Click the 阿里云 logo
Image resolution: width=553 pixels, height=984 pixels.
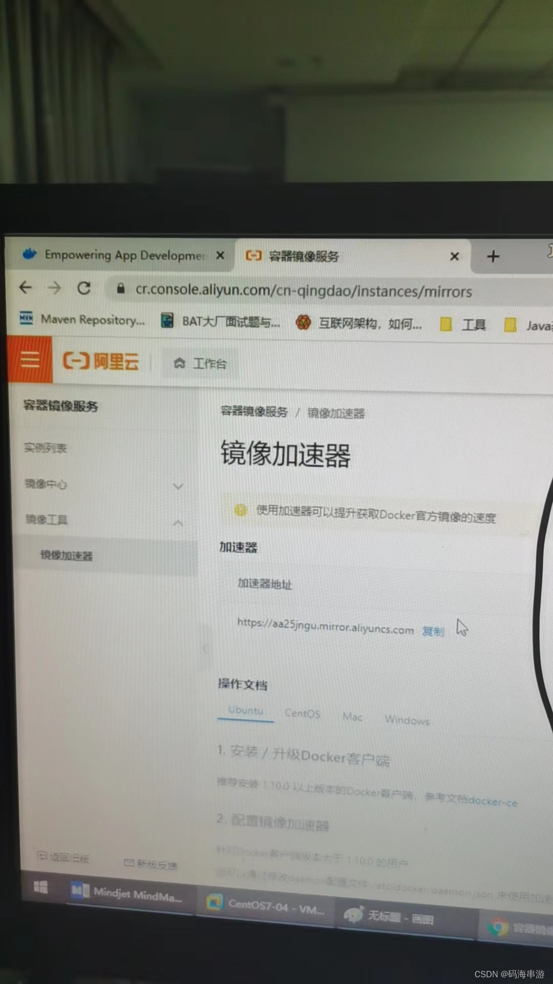101,361
